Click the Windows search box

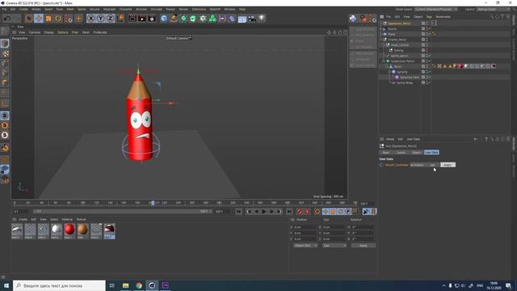tap(59, 285)
